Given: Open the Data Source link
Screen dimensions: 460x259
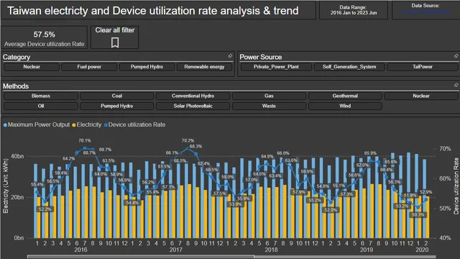Looking at the screenshot, I should click(426, 12).
